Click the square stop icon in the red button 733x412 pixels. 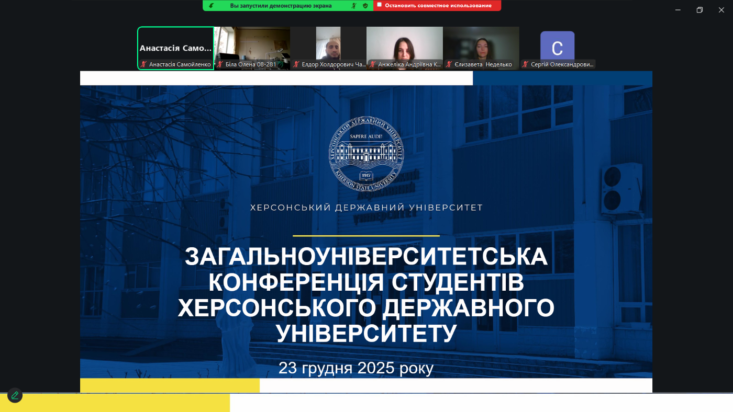point(380,5)
